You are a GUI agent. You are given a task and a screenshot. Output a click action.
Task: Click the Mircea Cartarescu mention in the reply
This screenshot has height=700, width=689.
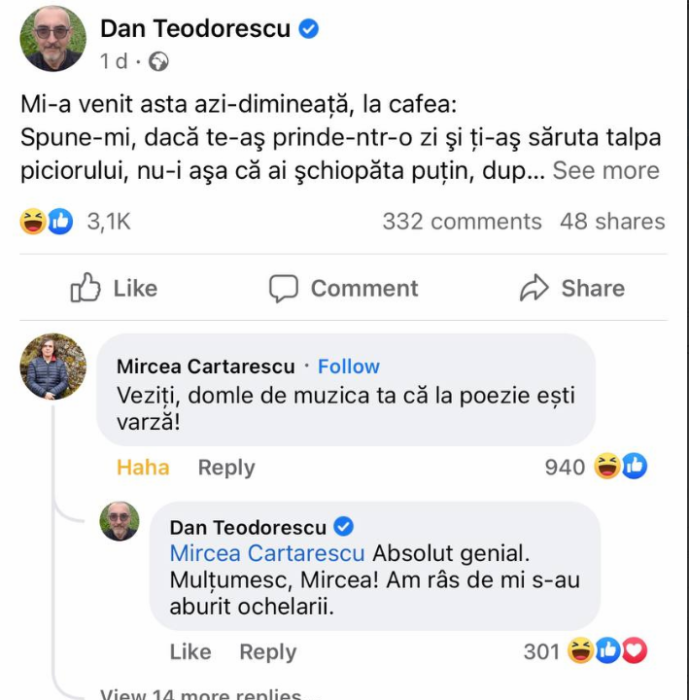pos(267,553)
